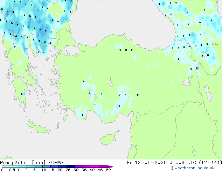Click the "15" legend value
The height and width of the screenshot is (171, 222).
pos(52,170)
